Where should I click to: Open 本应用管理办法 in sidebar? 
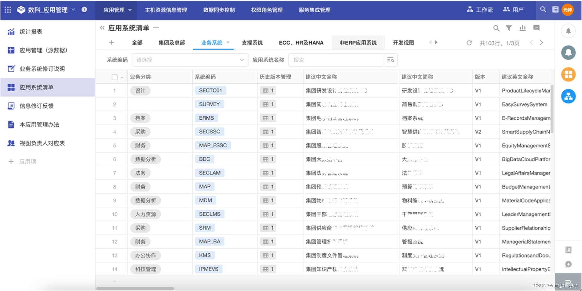[48, 124]
